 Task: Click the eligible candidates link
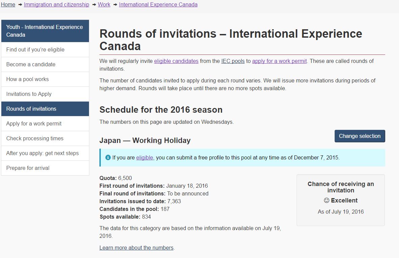click(x=176, y=61)
